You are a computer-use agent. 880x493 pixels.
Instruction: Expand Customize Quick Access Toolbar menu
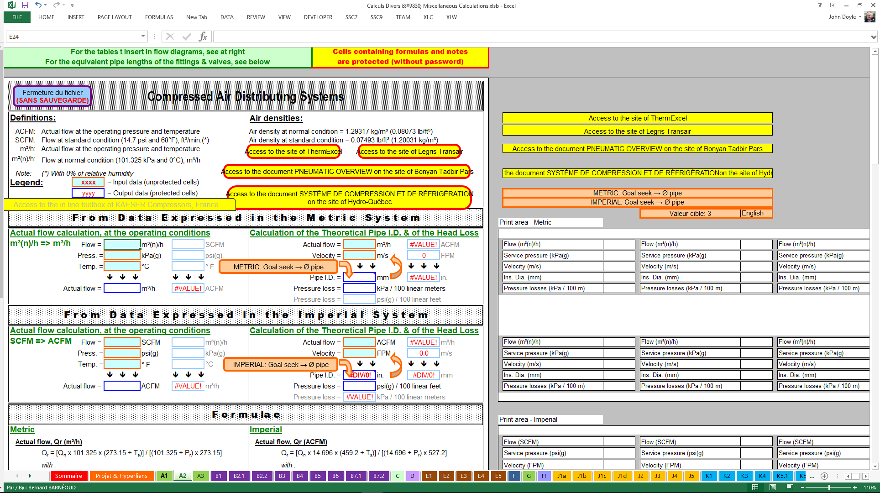click(x=73, y=5)
